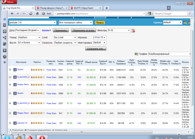This screenshot has width=195, height=139.
Task: Open the График chart type dropdown
Action: (x=168, y=54)
